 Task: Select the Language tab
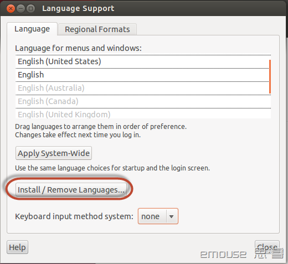(x=32, y=29)
